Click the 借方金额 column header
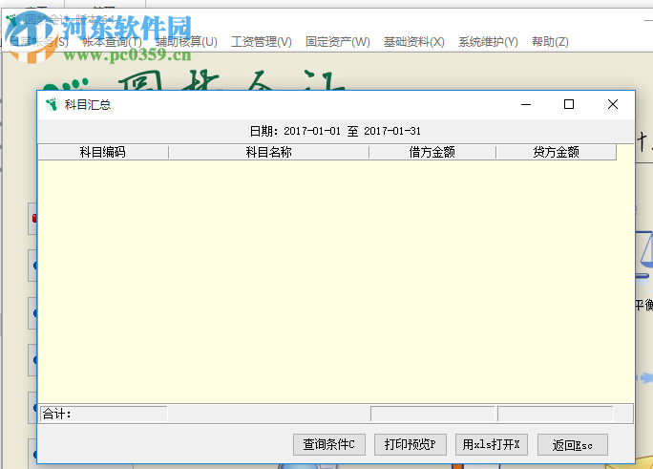Image resolution: width=653 pixels, height=469 pixels. 432,152
